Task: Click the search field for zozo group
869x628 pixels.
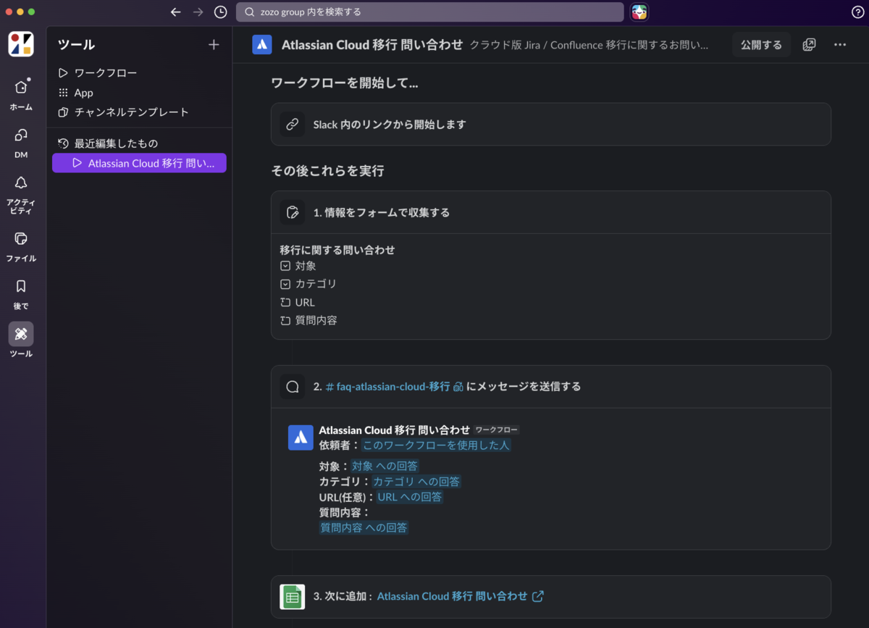Action: [x=429, y=12]
